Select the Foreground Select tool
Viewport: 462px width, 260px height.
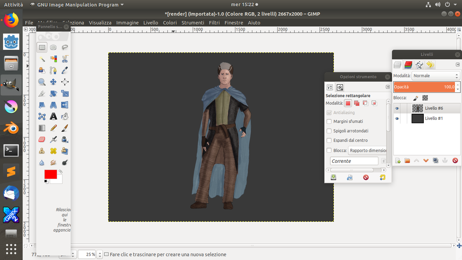click(x=42, y=70)
